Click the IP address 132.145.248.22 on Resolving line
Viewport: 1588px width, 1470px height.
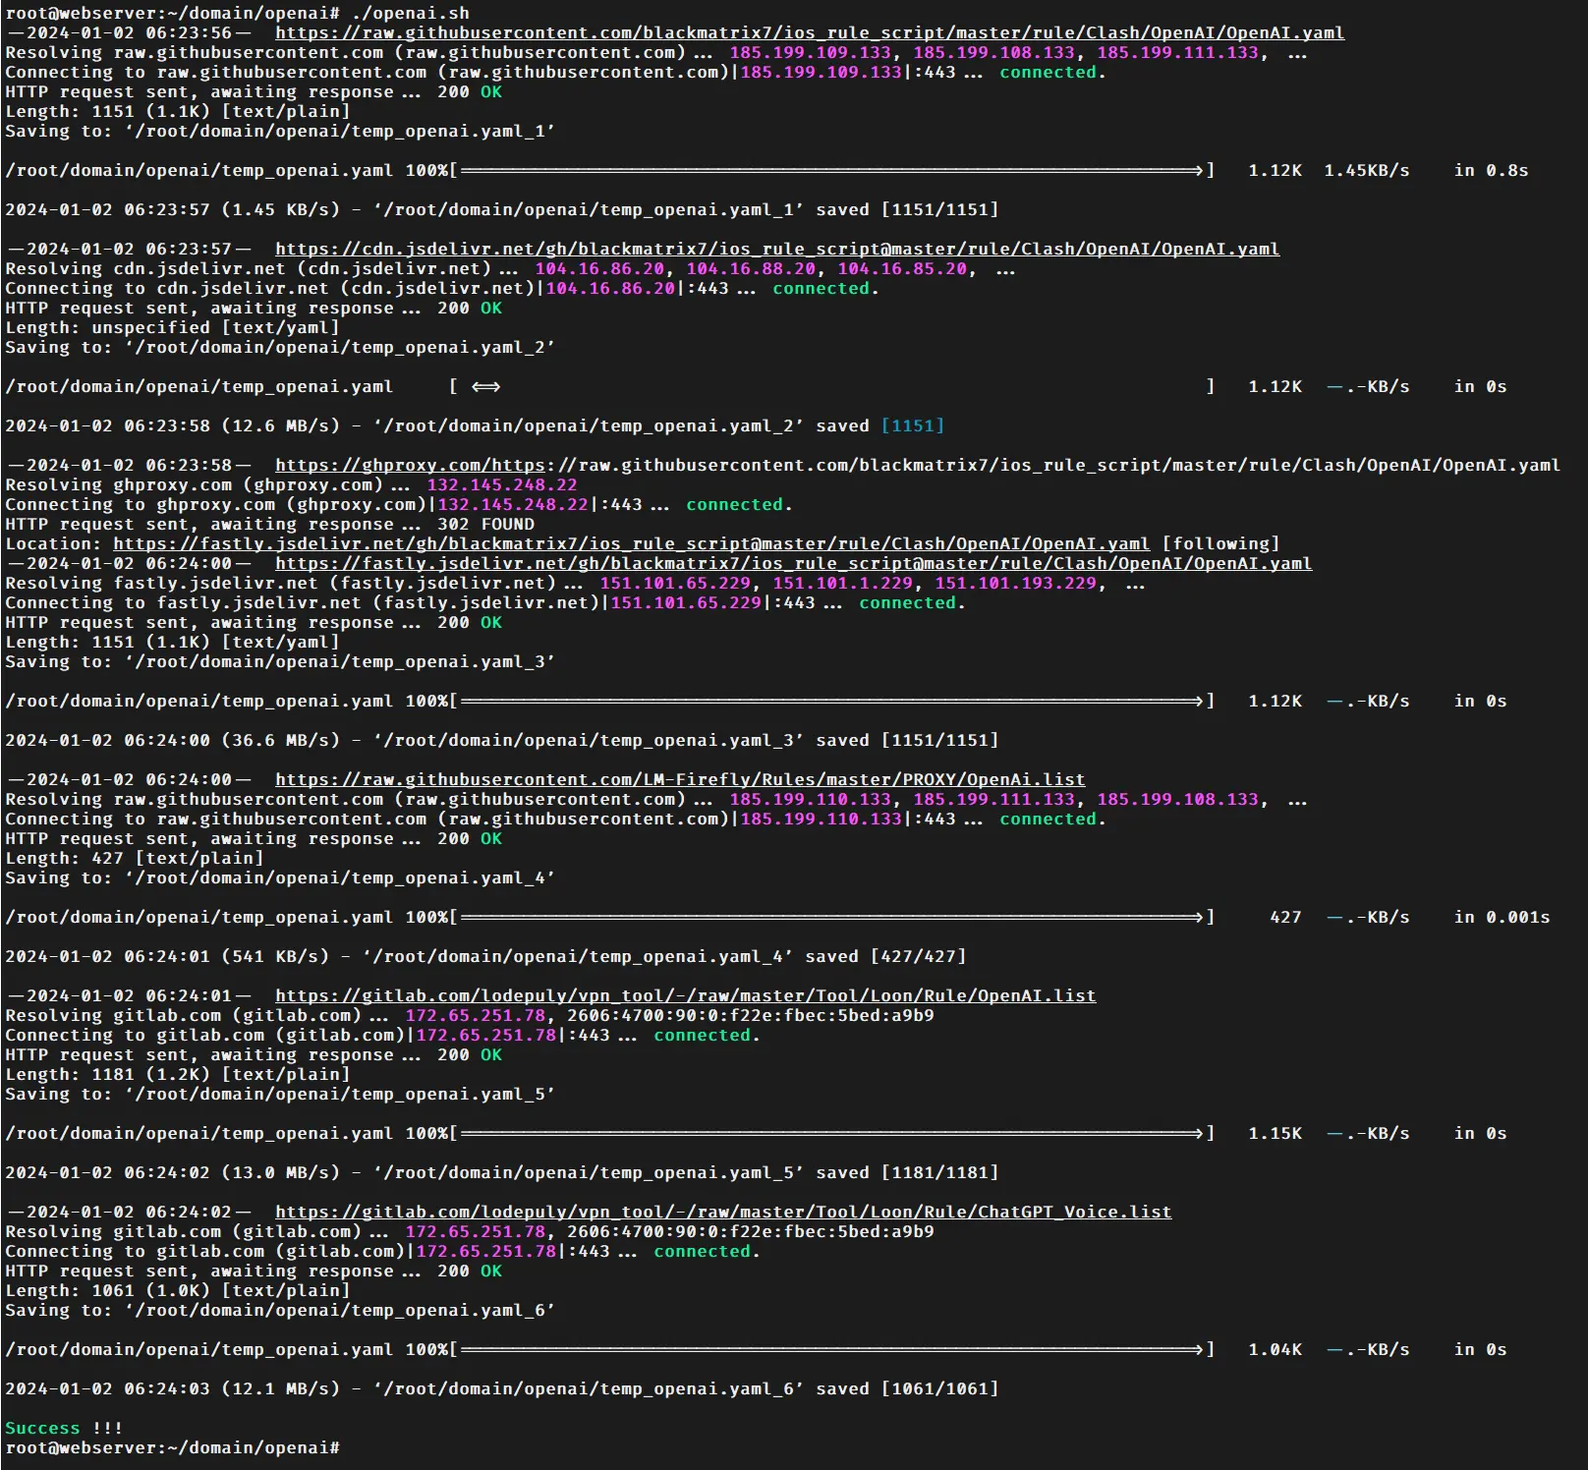pyautogui.click(x=502, y=484)
